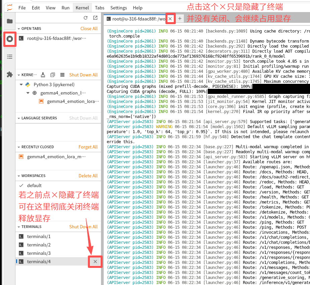Click the terminal icon in Open Tabs entry

pyautogui.click(x=21, y=38)
